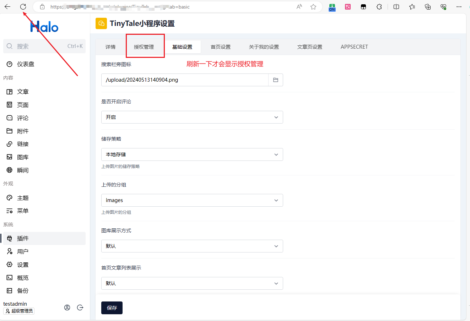Expand 上传的分组 images dropdown
This screenshot has width=470, height=321.
(x=192, y=200)
